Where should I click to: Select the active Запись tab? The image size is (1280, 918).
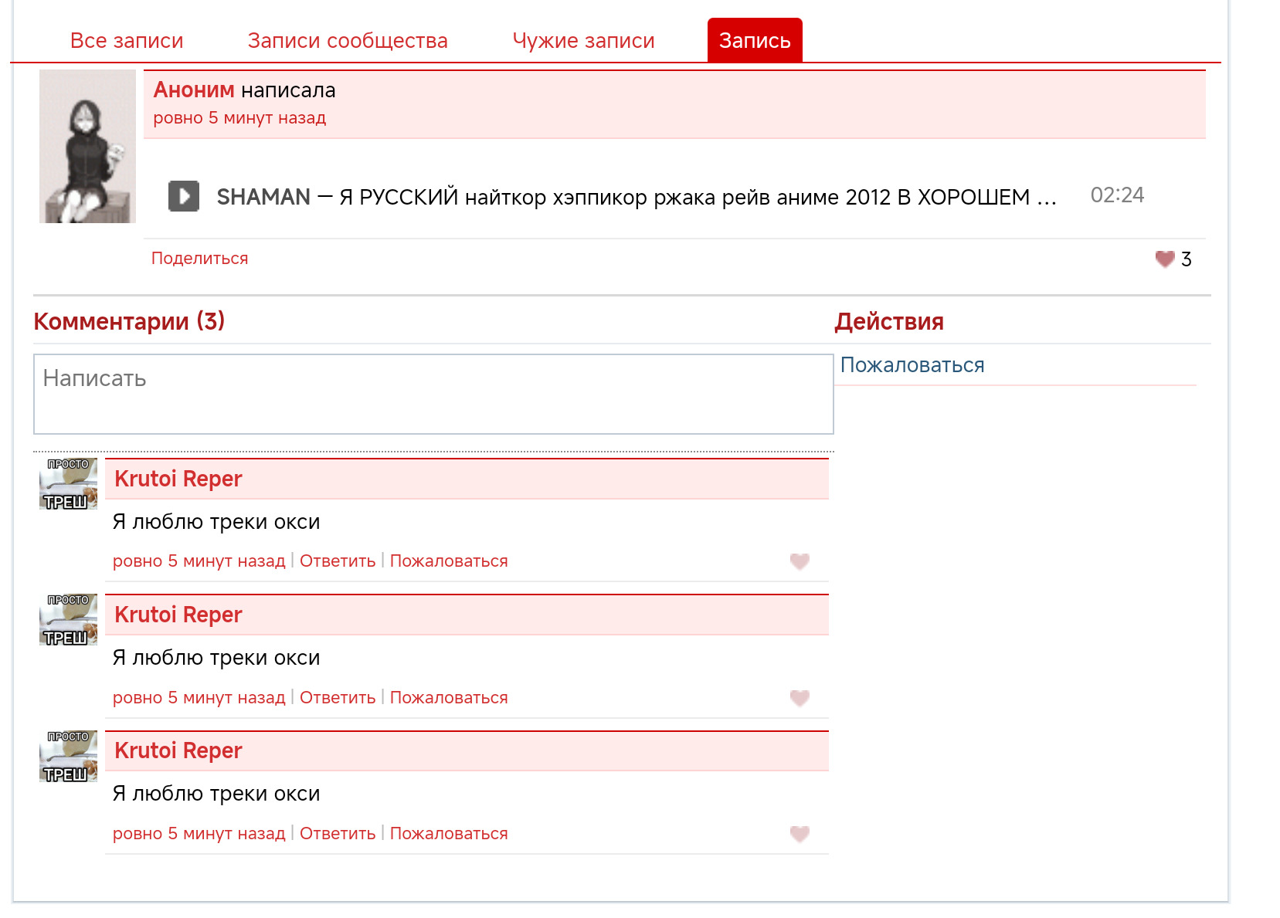click(754, 41)
